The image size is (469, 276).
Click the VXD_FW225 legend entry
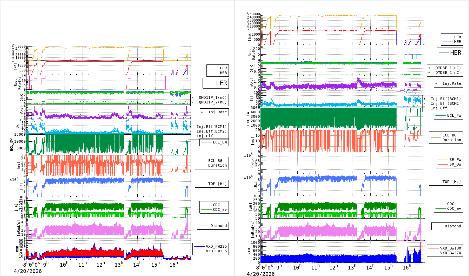coord(211,246)
